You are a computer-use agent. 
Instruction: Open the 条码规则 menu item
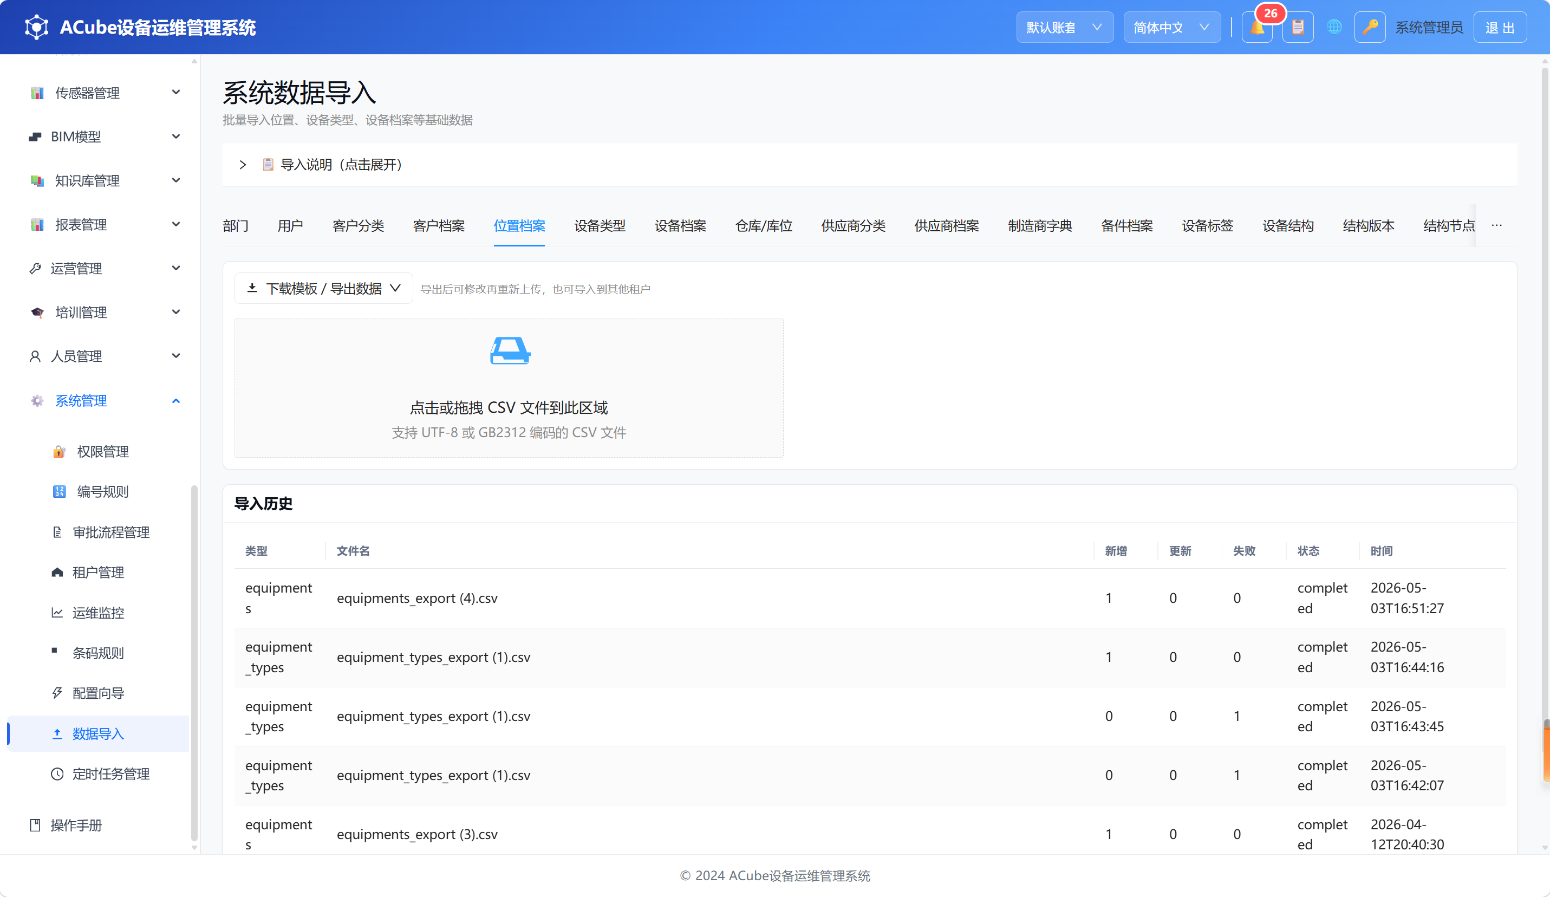pos(99,653)
